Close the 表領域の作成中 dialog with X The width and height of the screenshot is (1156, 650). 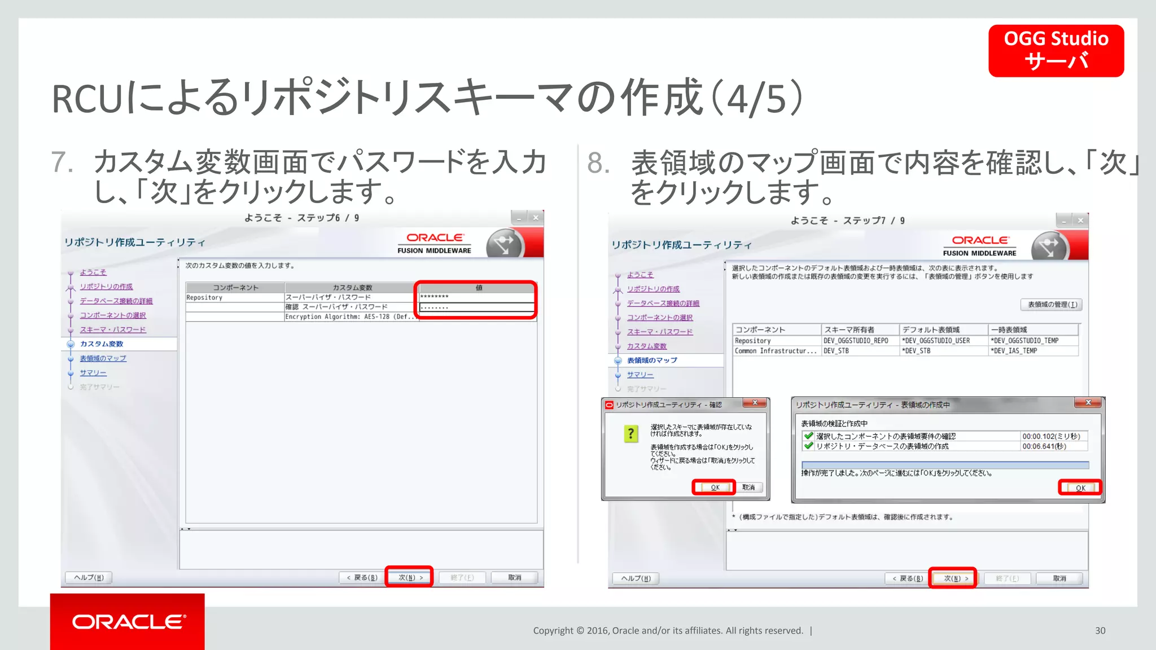(1088, 403)
